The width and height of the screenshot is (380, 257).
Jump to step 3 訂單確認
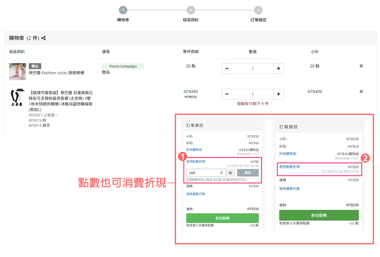point(258,10)
